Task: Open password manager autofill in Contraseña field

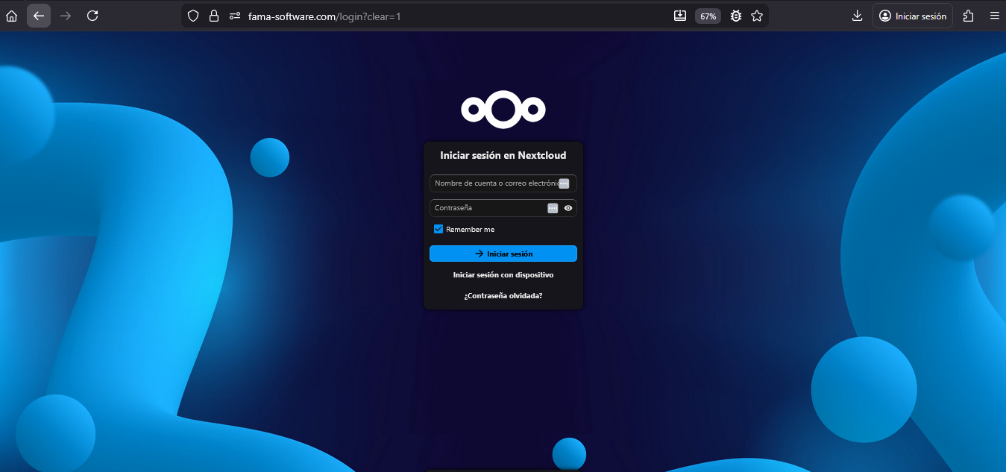Action: tap(553, 208)
